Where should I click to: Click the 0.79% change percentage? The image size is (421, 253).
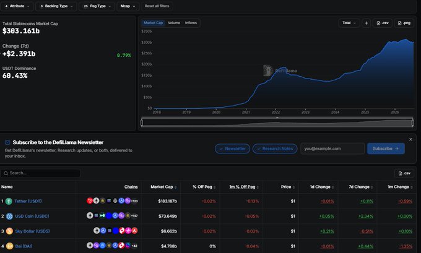pyautogui.click(x=124, y=55)
